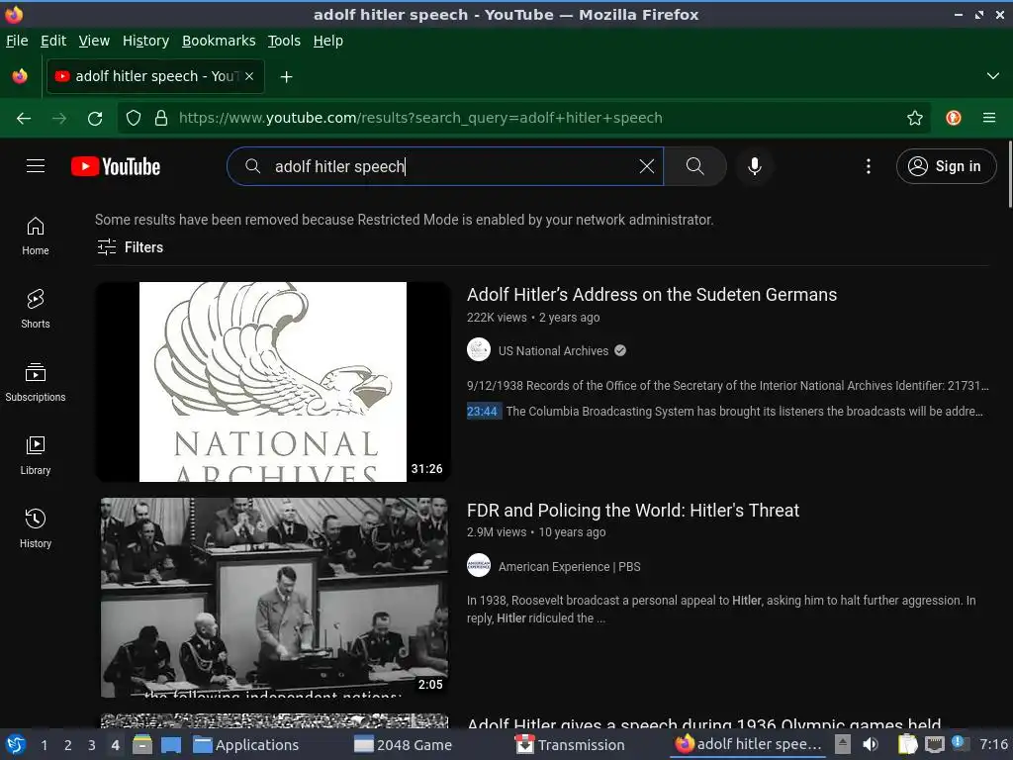Open the View menu
This screenshot has width=1013, height=760.
click(x=94, y=41)
